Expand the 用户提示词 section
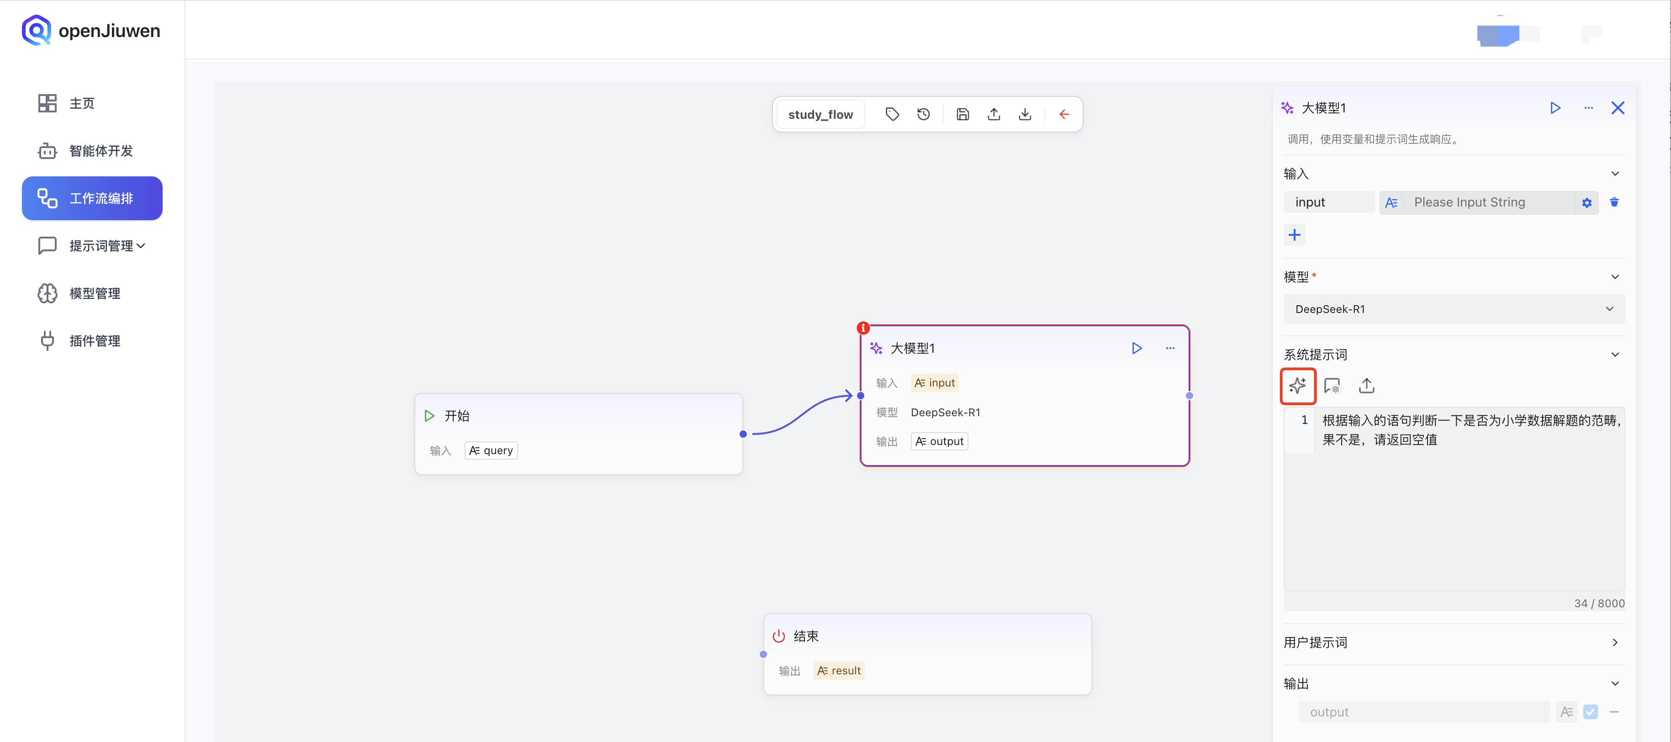Screen dimensions: 1671x742 pyautogui.click(x=1614, y=642)
